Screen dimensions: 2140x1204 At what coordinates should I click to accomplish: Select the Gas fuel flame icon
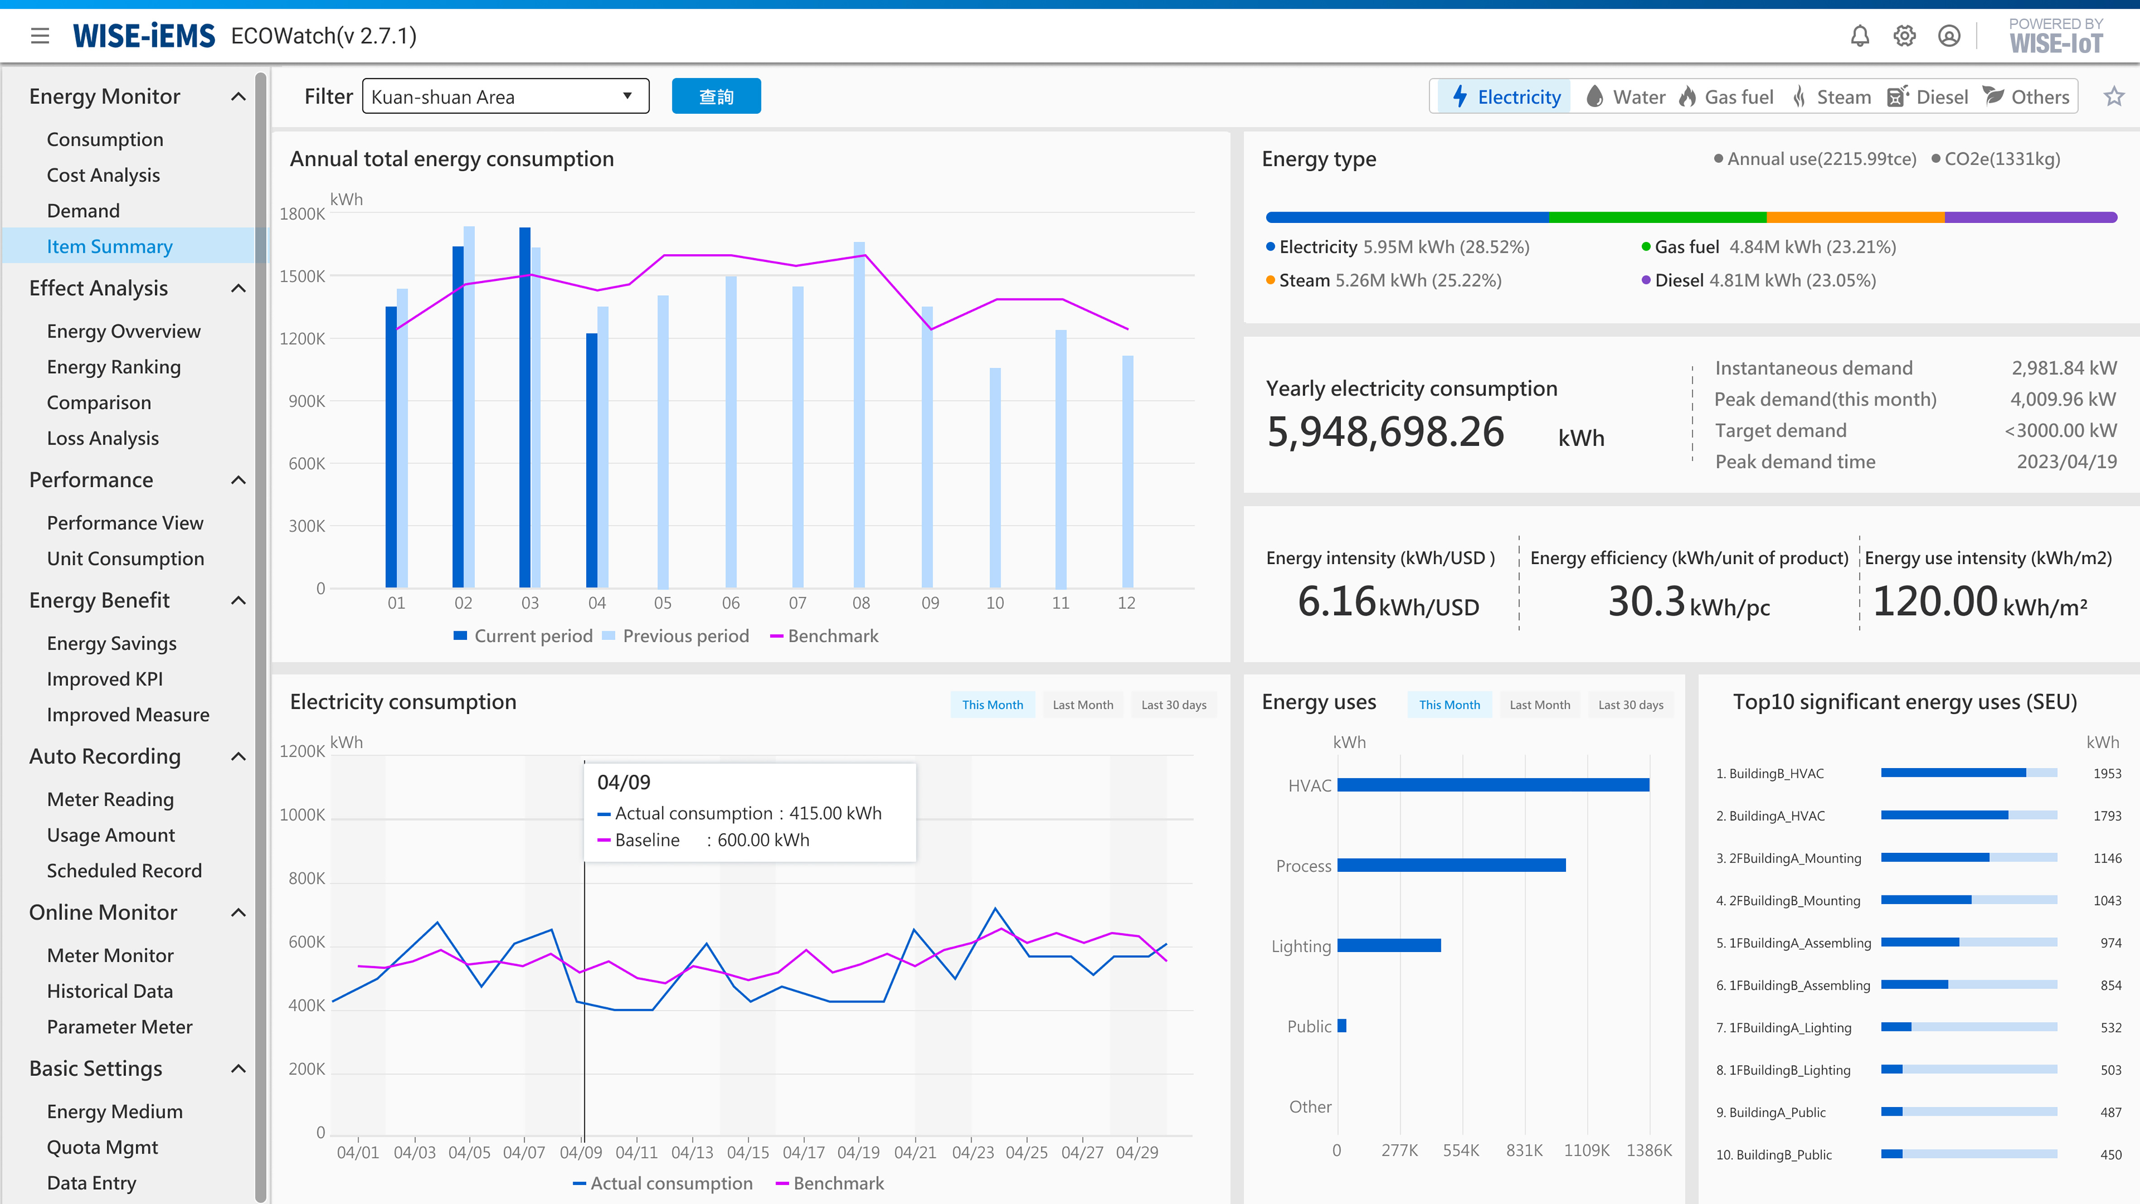[x=1687, y=97]
